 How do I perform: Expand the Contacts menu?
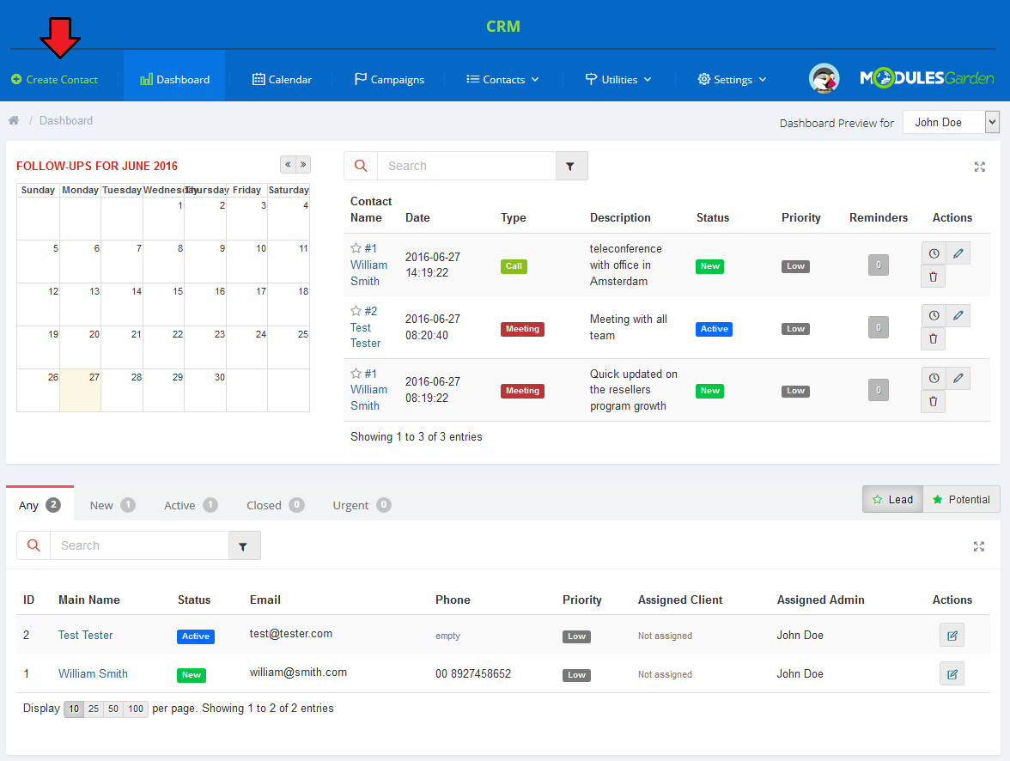pos(503,79)
